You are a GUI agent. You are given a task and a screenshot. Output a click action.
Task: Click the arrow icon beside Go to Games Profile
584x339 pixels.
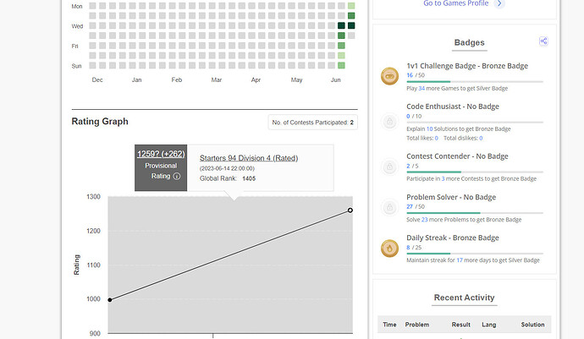[499, 3]
